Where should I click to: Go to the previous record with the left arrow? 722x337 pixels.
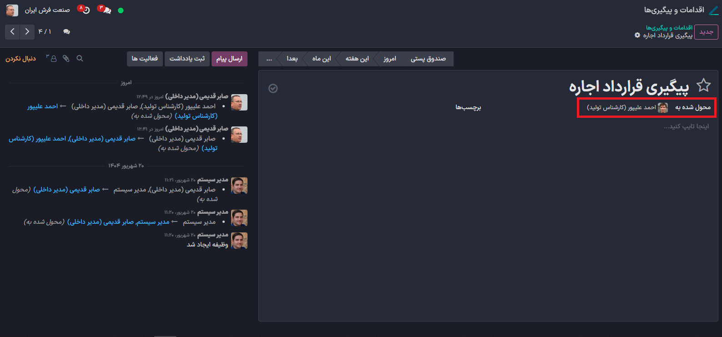pyautogui.click(x=12, y=32)
